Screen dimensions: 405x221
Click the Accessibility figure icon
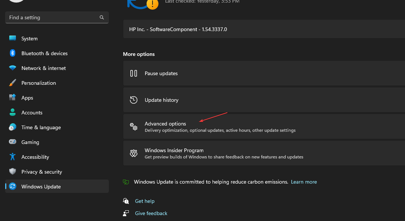[x=13, y=157]
